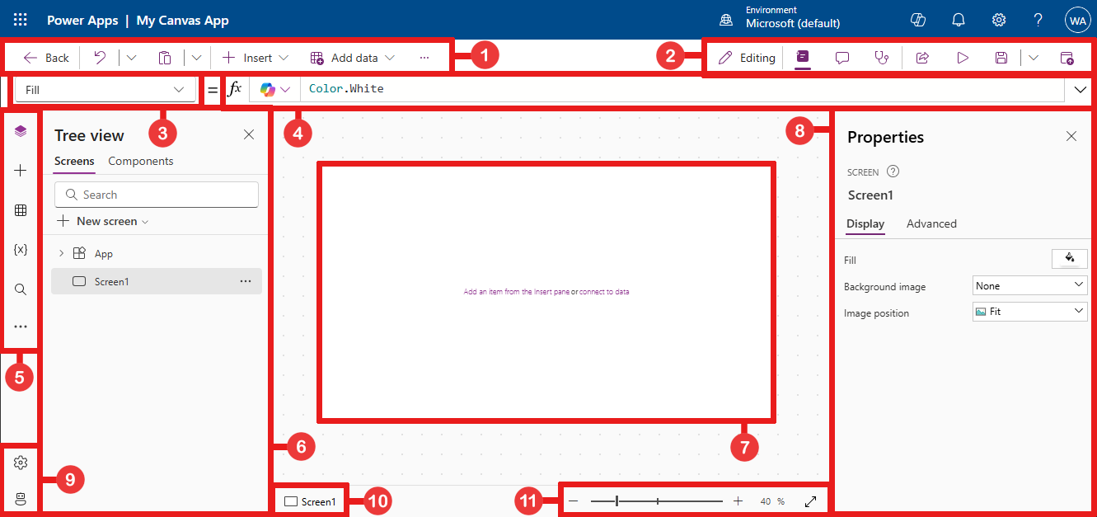Screen dimensions: 1097x517
Task: Click the Color.White formula bar
Action: [x=684, y=89]
